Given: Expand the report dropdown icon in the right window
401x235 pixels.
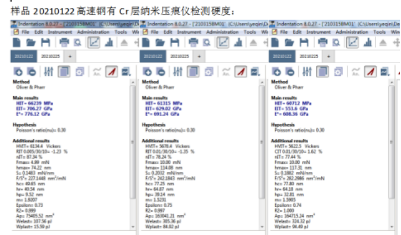Looking at the screenshot, I should pos(384,71).
